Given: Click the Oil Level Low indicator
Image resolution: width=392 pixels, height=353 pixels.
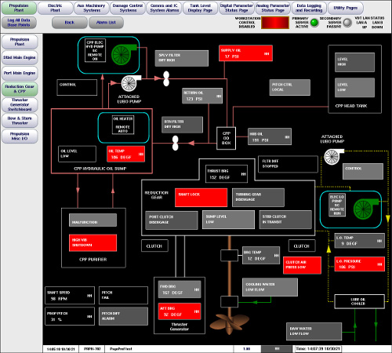Looking at the screenshot, I should [77, 154].
